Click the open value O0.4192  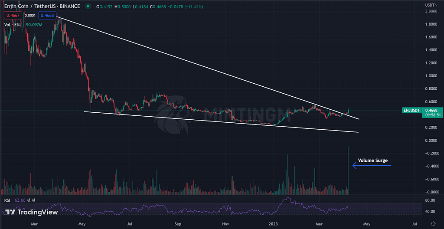[104, 6]
